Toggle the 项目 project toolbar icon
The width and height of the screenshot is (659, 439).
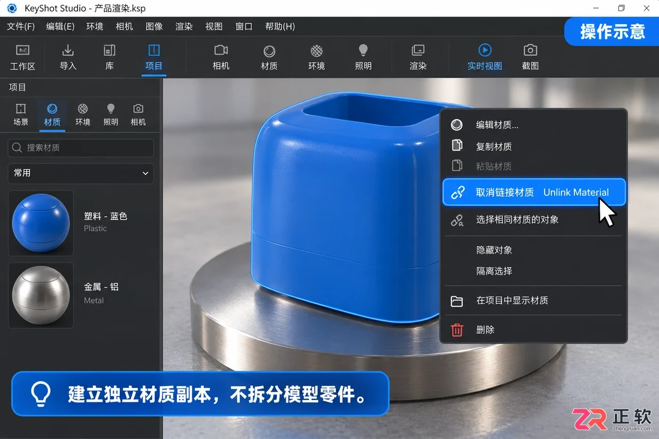click(154, 57)
